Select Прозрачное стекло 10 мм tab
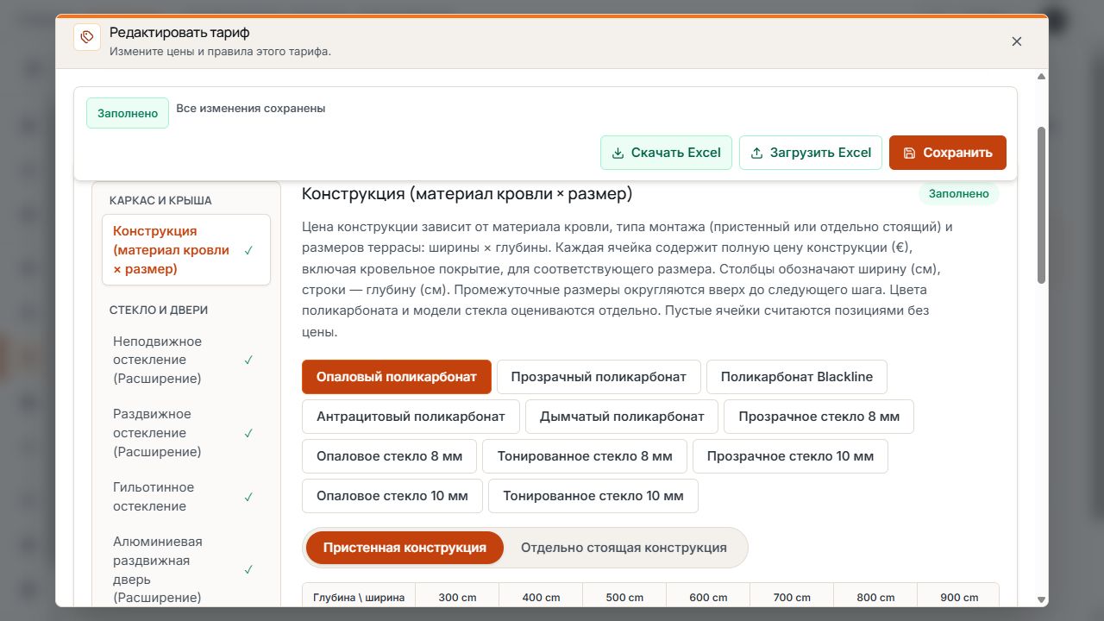This screenshot has width=1104, height=621. pyautogui.click(x=790, y=456)
